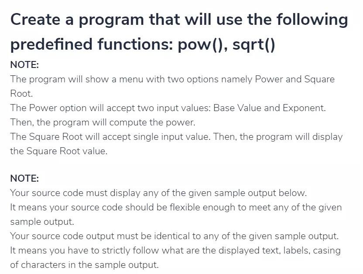Screen dimensions: 363x274
Task: Click the line 'Then, the program will compute the power.'
Action: point(103,122)
